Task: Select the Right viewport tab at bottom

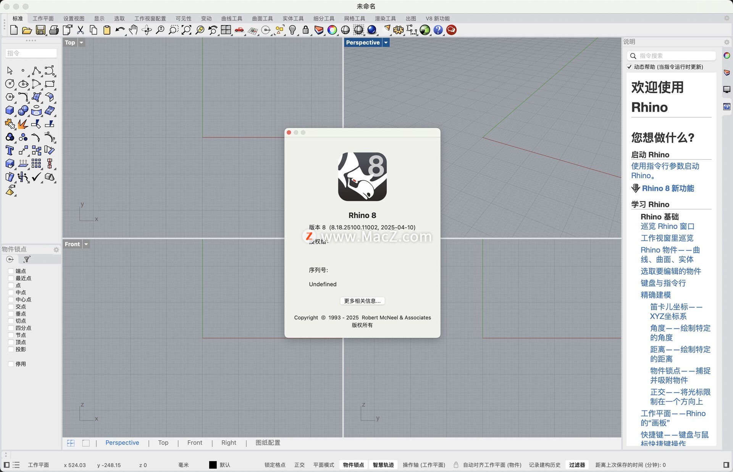Action: pyautogui.click(x=229, y=443)
